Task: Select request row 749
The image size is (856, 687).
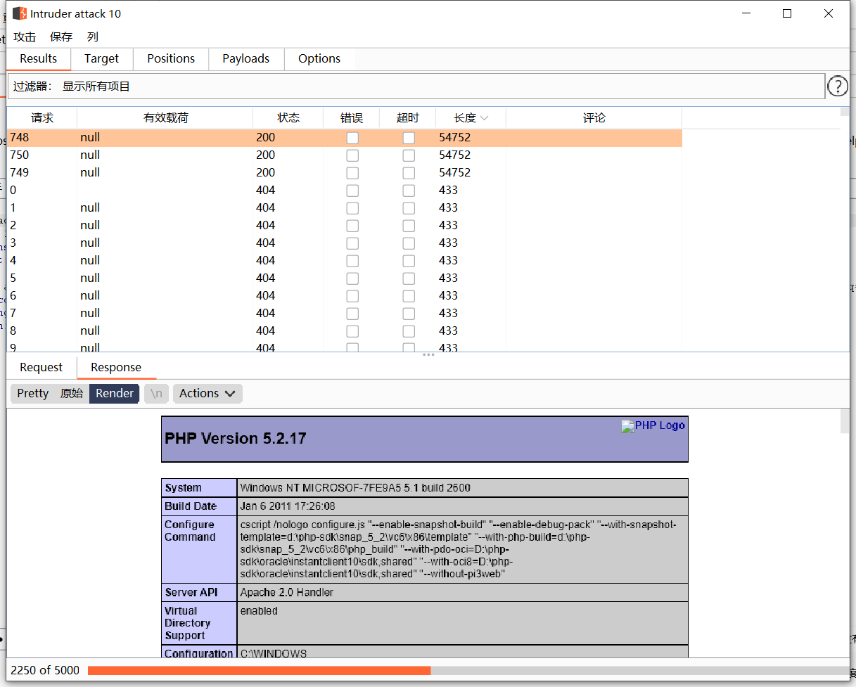Action: tap(345, 173)
